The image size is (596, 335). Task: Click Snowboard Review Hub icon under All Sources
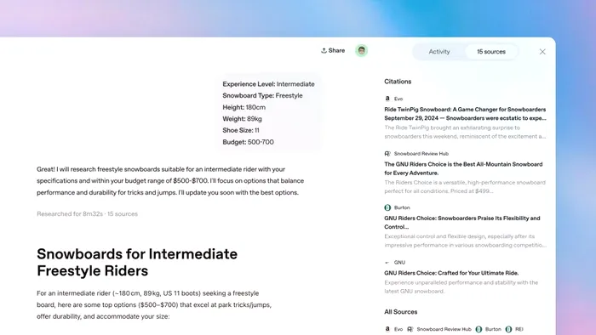point(410,329)
